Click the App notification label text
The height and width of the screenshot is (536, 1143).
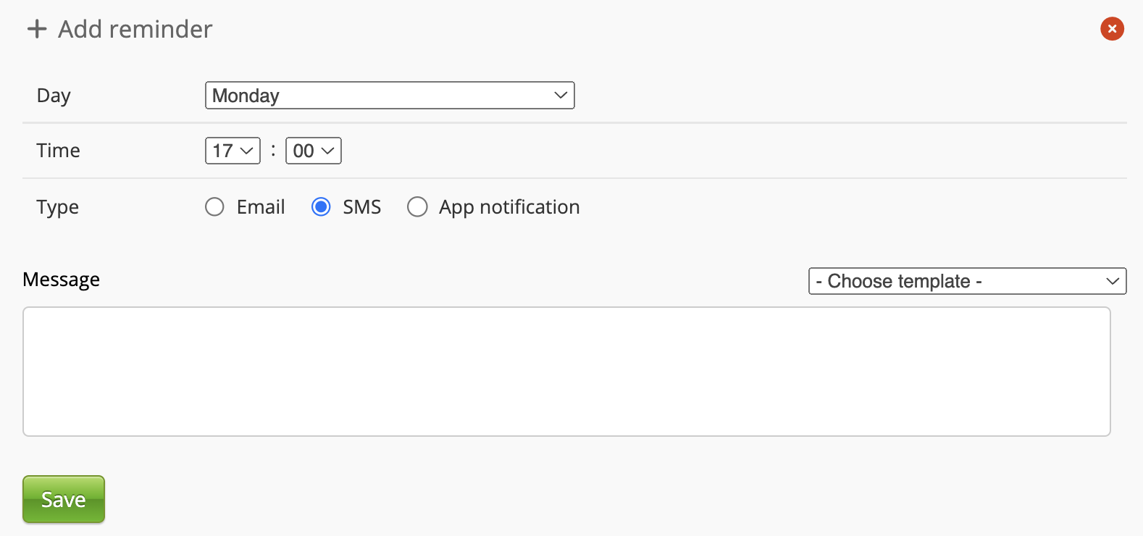(509, 207)
